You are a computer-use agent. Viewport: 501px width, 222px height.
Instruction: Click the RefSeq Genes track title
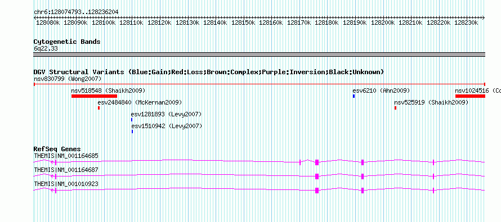pyautogui.click(x=57, y=149)
